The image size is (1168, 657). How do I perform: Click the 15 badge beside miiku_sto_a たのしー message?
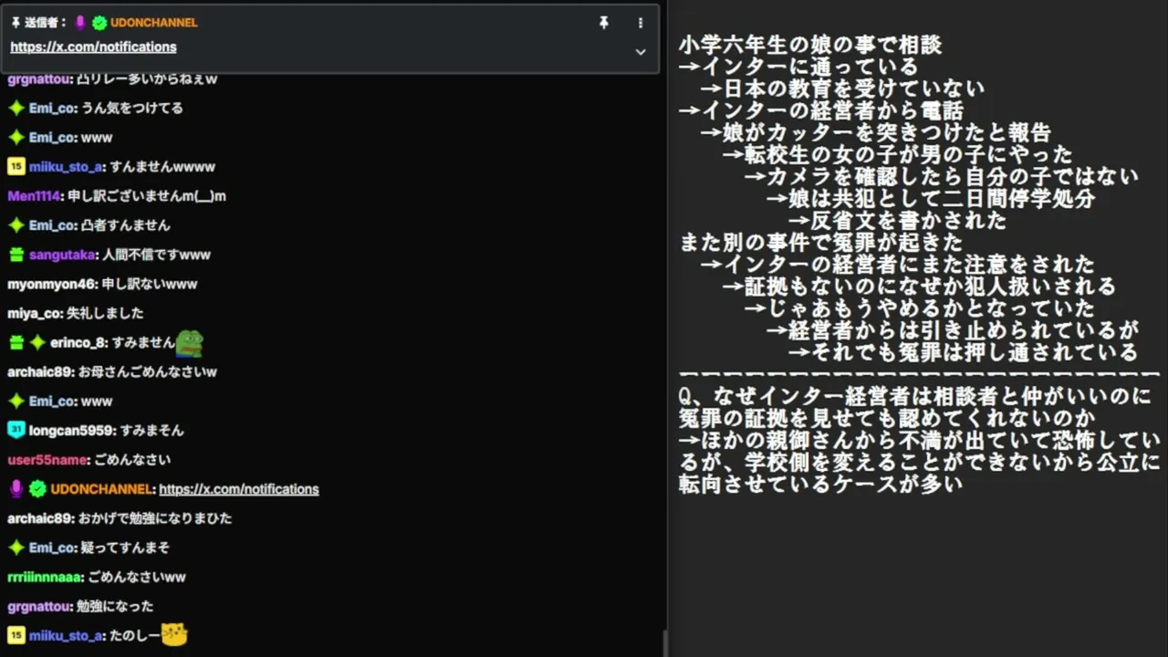tap(16, 635)
